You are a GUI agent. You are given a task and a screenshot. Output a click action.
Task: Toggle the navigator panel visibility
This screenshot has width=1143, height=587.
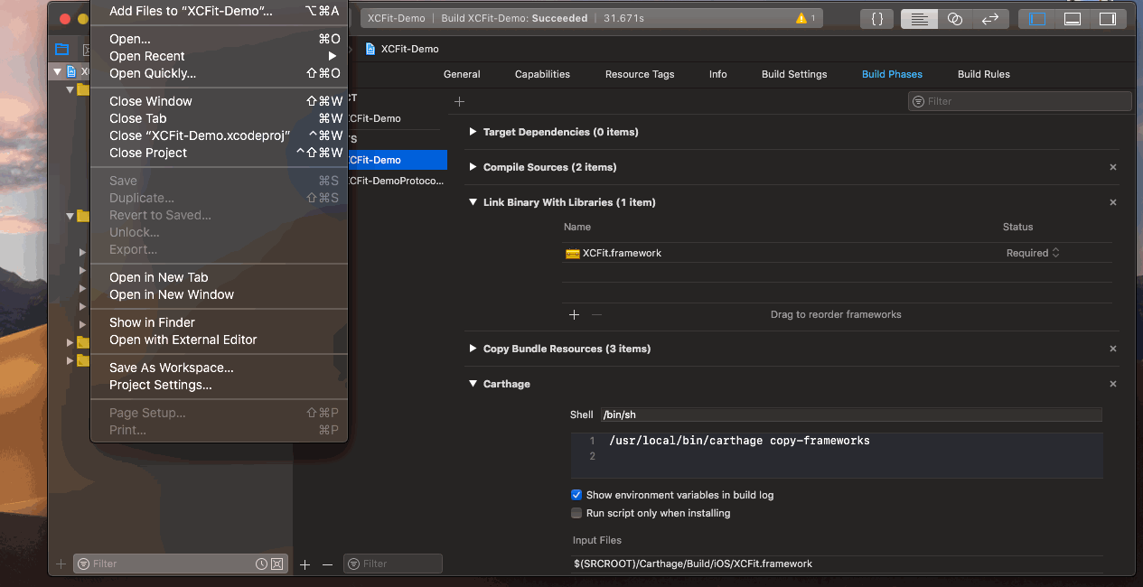coord(1035,18)
